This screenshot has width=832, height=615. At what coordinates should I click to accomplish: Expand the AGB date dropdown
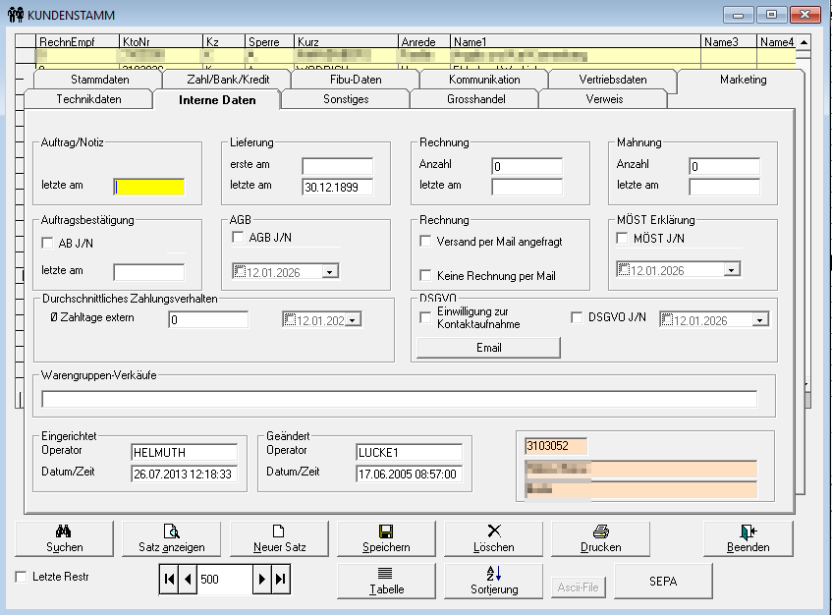point(330,271)
